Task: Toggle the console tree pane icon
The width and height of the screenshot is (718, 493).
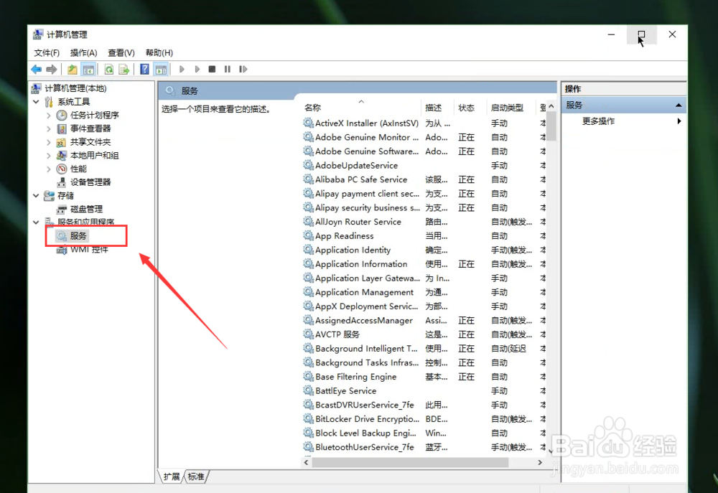Action: pyautogui.click(x=88, y=69)
